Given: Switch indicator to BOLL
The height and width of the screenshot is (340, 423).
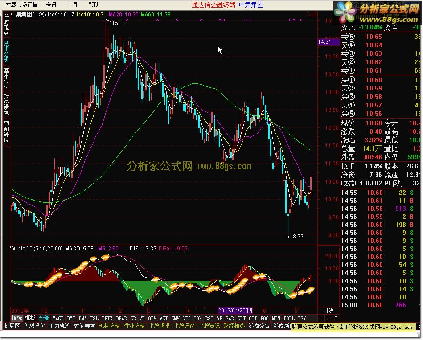Looking at the screenshot, I should pos(289,318).
